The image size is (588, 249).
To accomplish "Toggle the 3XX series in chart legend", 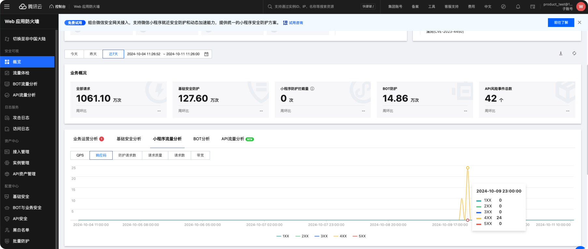I will (x=321, y=236).
